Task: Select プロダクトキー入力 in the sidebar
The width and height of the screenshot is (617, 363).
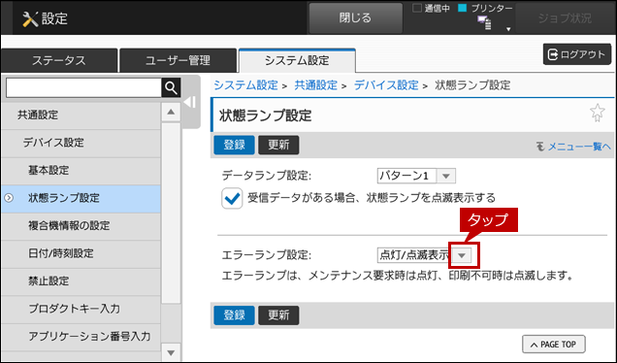Action: coord(81,309)
